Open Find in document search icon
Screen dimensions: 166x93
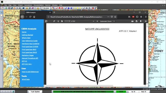pyautogui.click(x=54, y=21)
